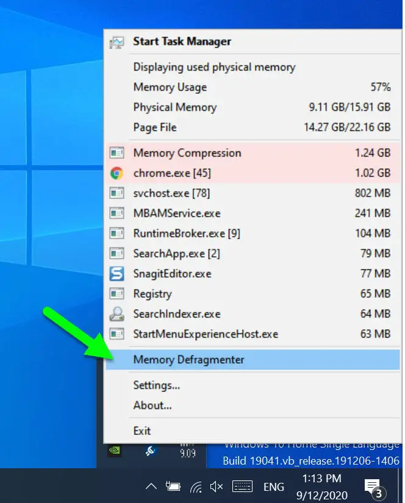Image resolution: width=405 pixels, height=503 pixels.
Task: Click the chrome.exe [45] entry text
Action: point(172,173)
